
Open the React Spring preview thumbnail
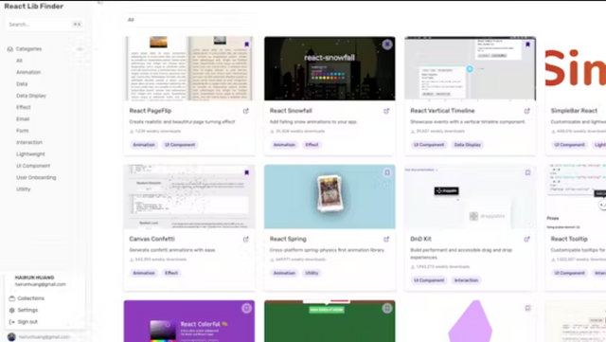pyautogui.click(x=330, y=196)
